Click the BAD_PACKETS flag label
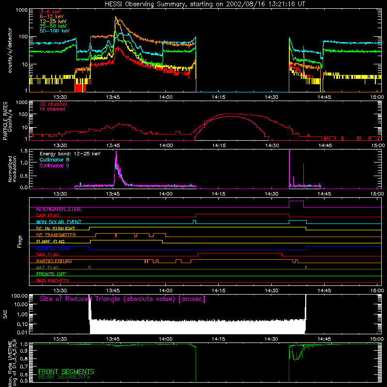 pos(53,281)
